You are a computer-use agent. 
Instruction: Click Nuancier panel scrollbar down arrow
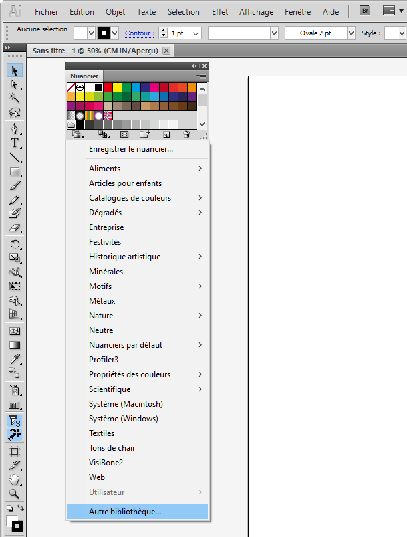pyautogui.click(x=202, y=124)
